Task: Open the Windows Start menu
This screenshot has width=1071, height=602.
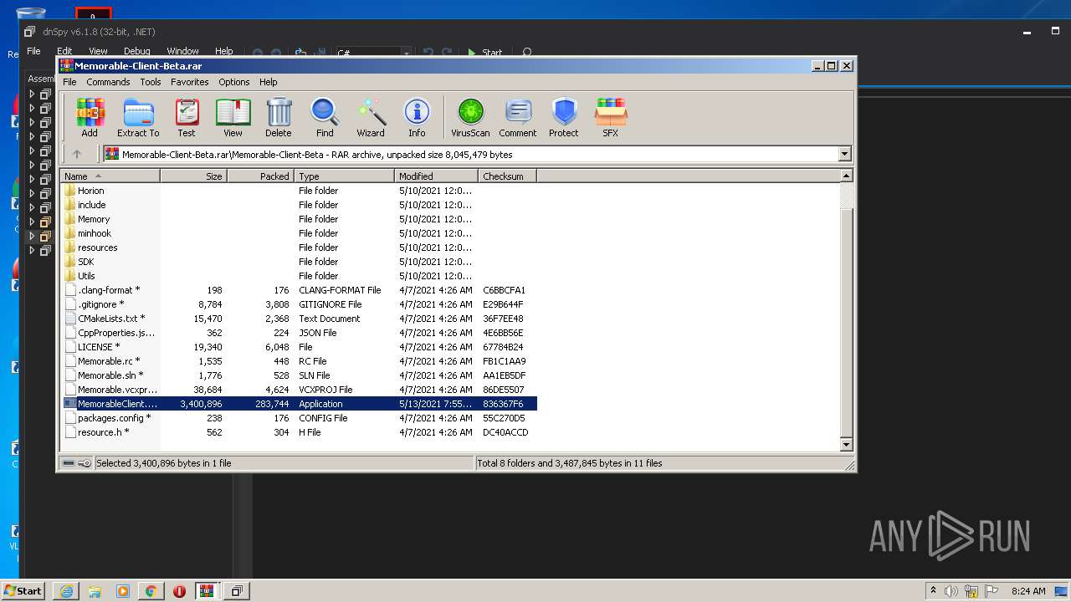Action: pyautogui.click(x=23, y=590)
